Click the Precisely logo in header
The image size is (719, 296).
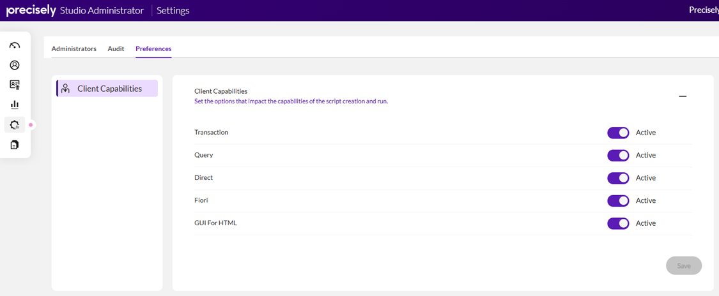point(31,10)
